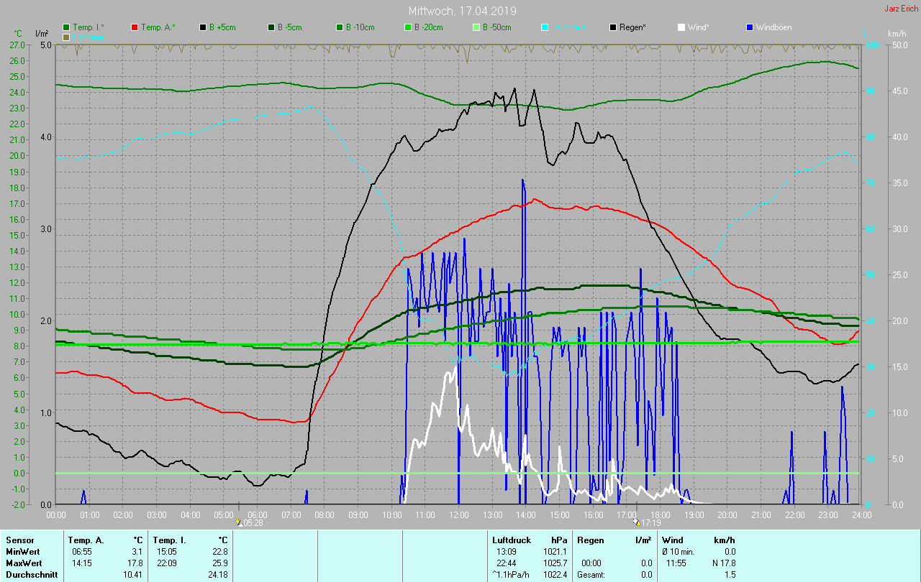Select the Temp. A. table header
Viewport: 921px width, 582px height.
tap(86, 540)
